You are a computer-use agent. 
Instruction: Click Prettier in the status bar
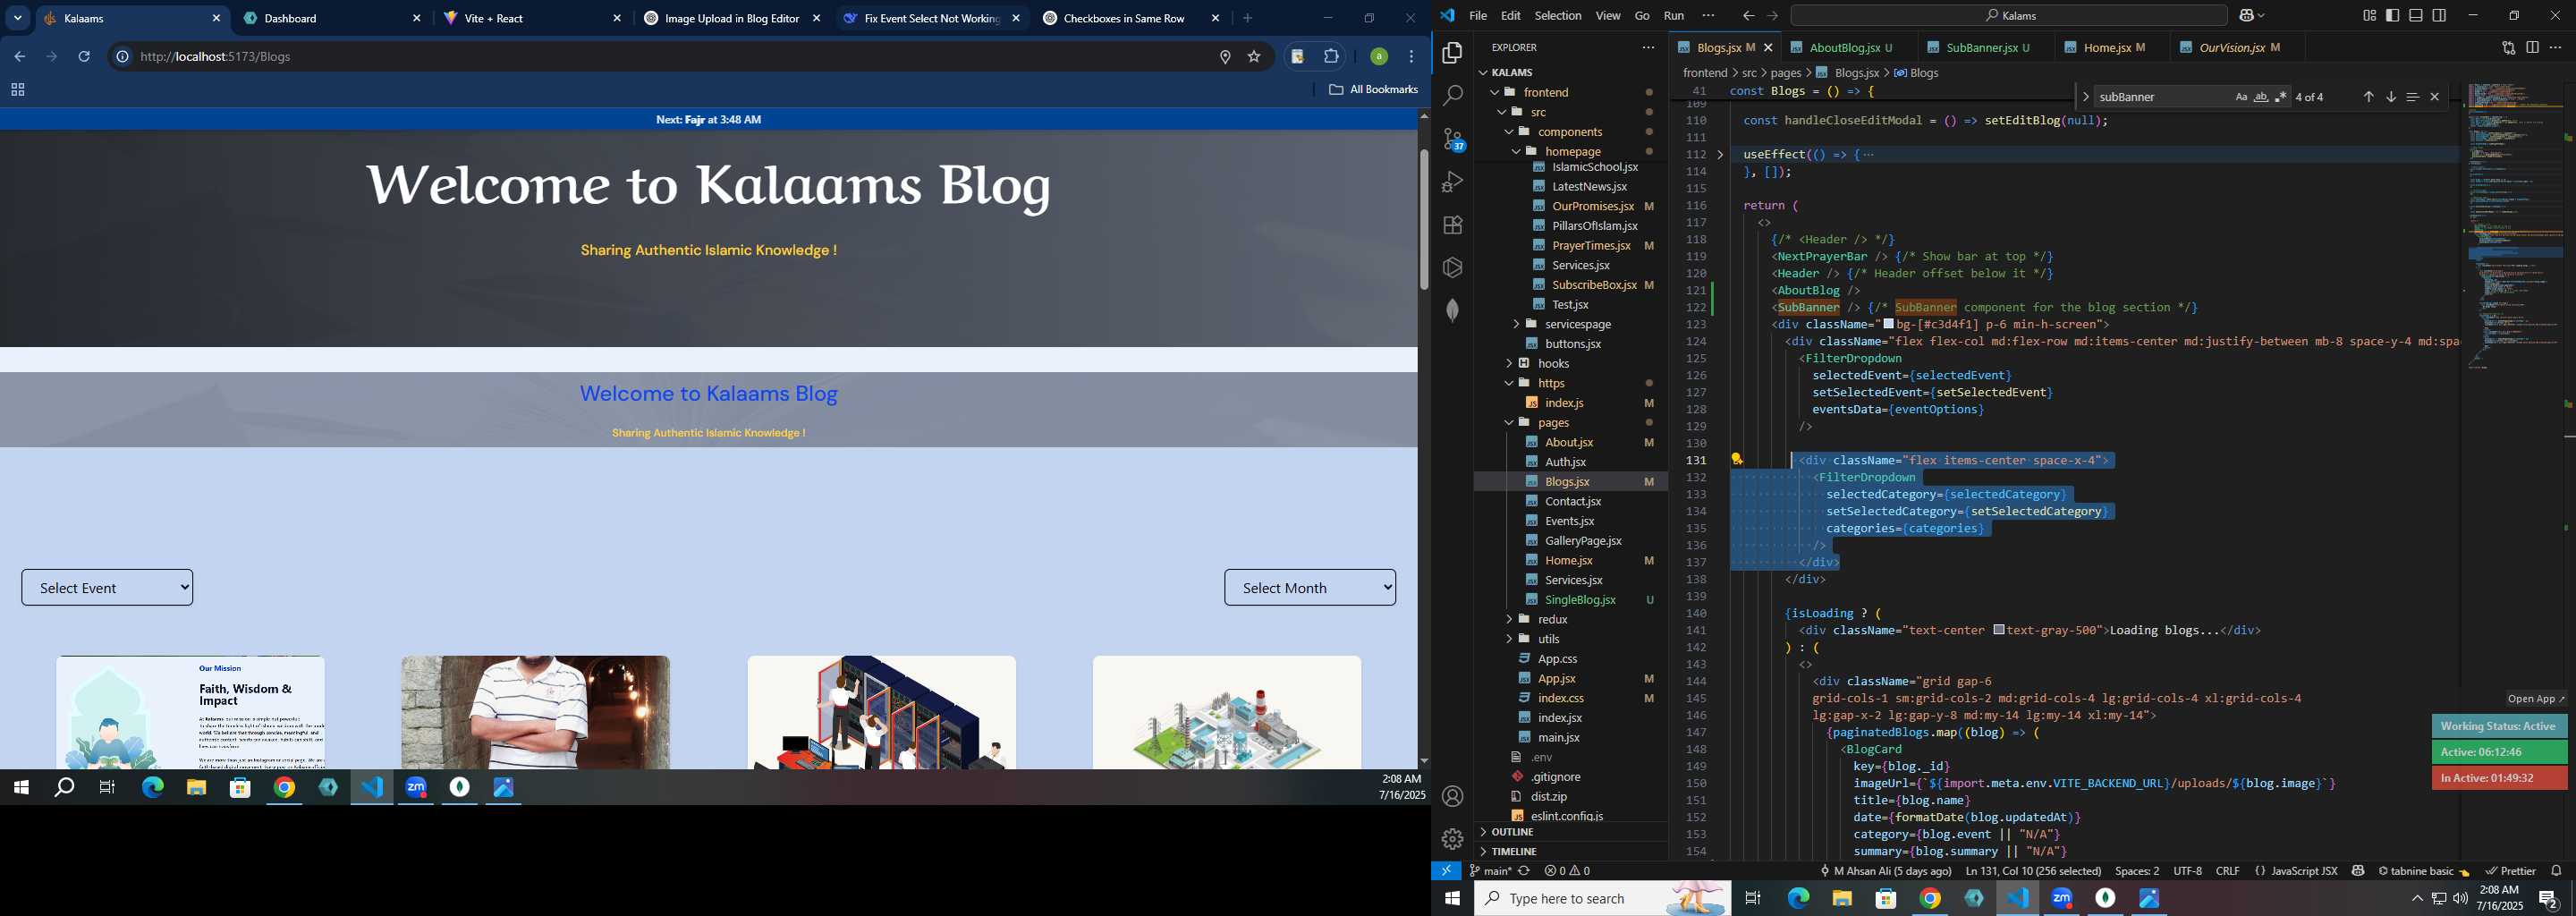click(2511, 871)
